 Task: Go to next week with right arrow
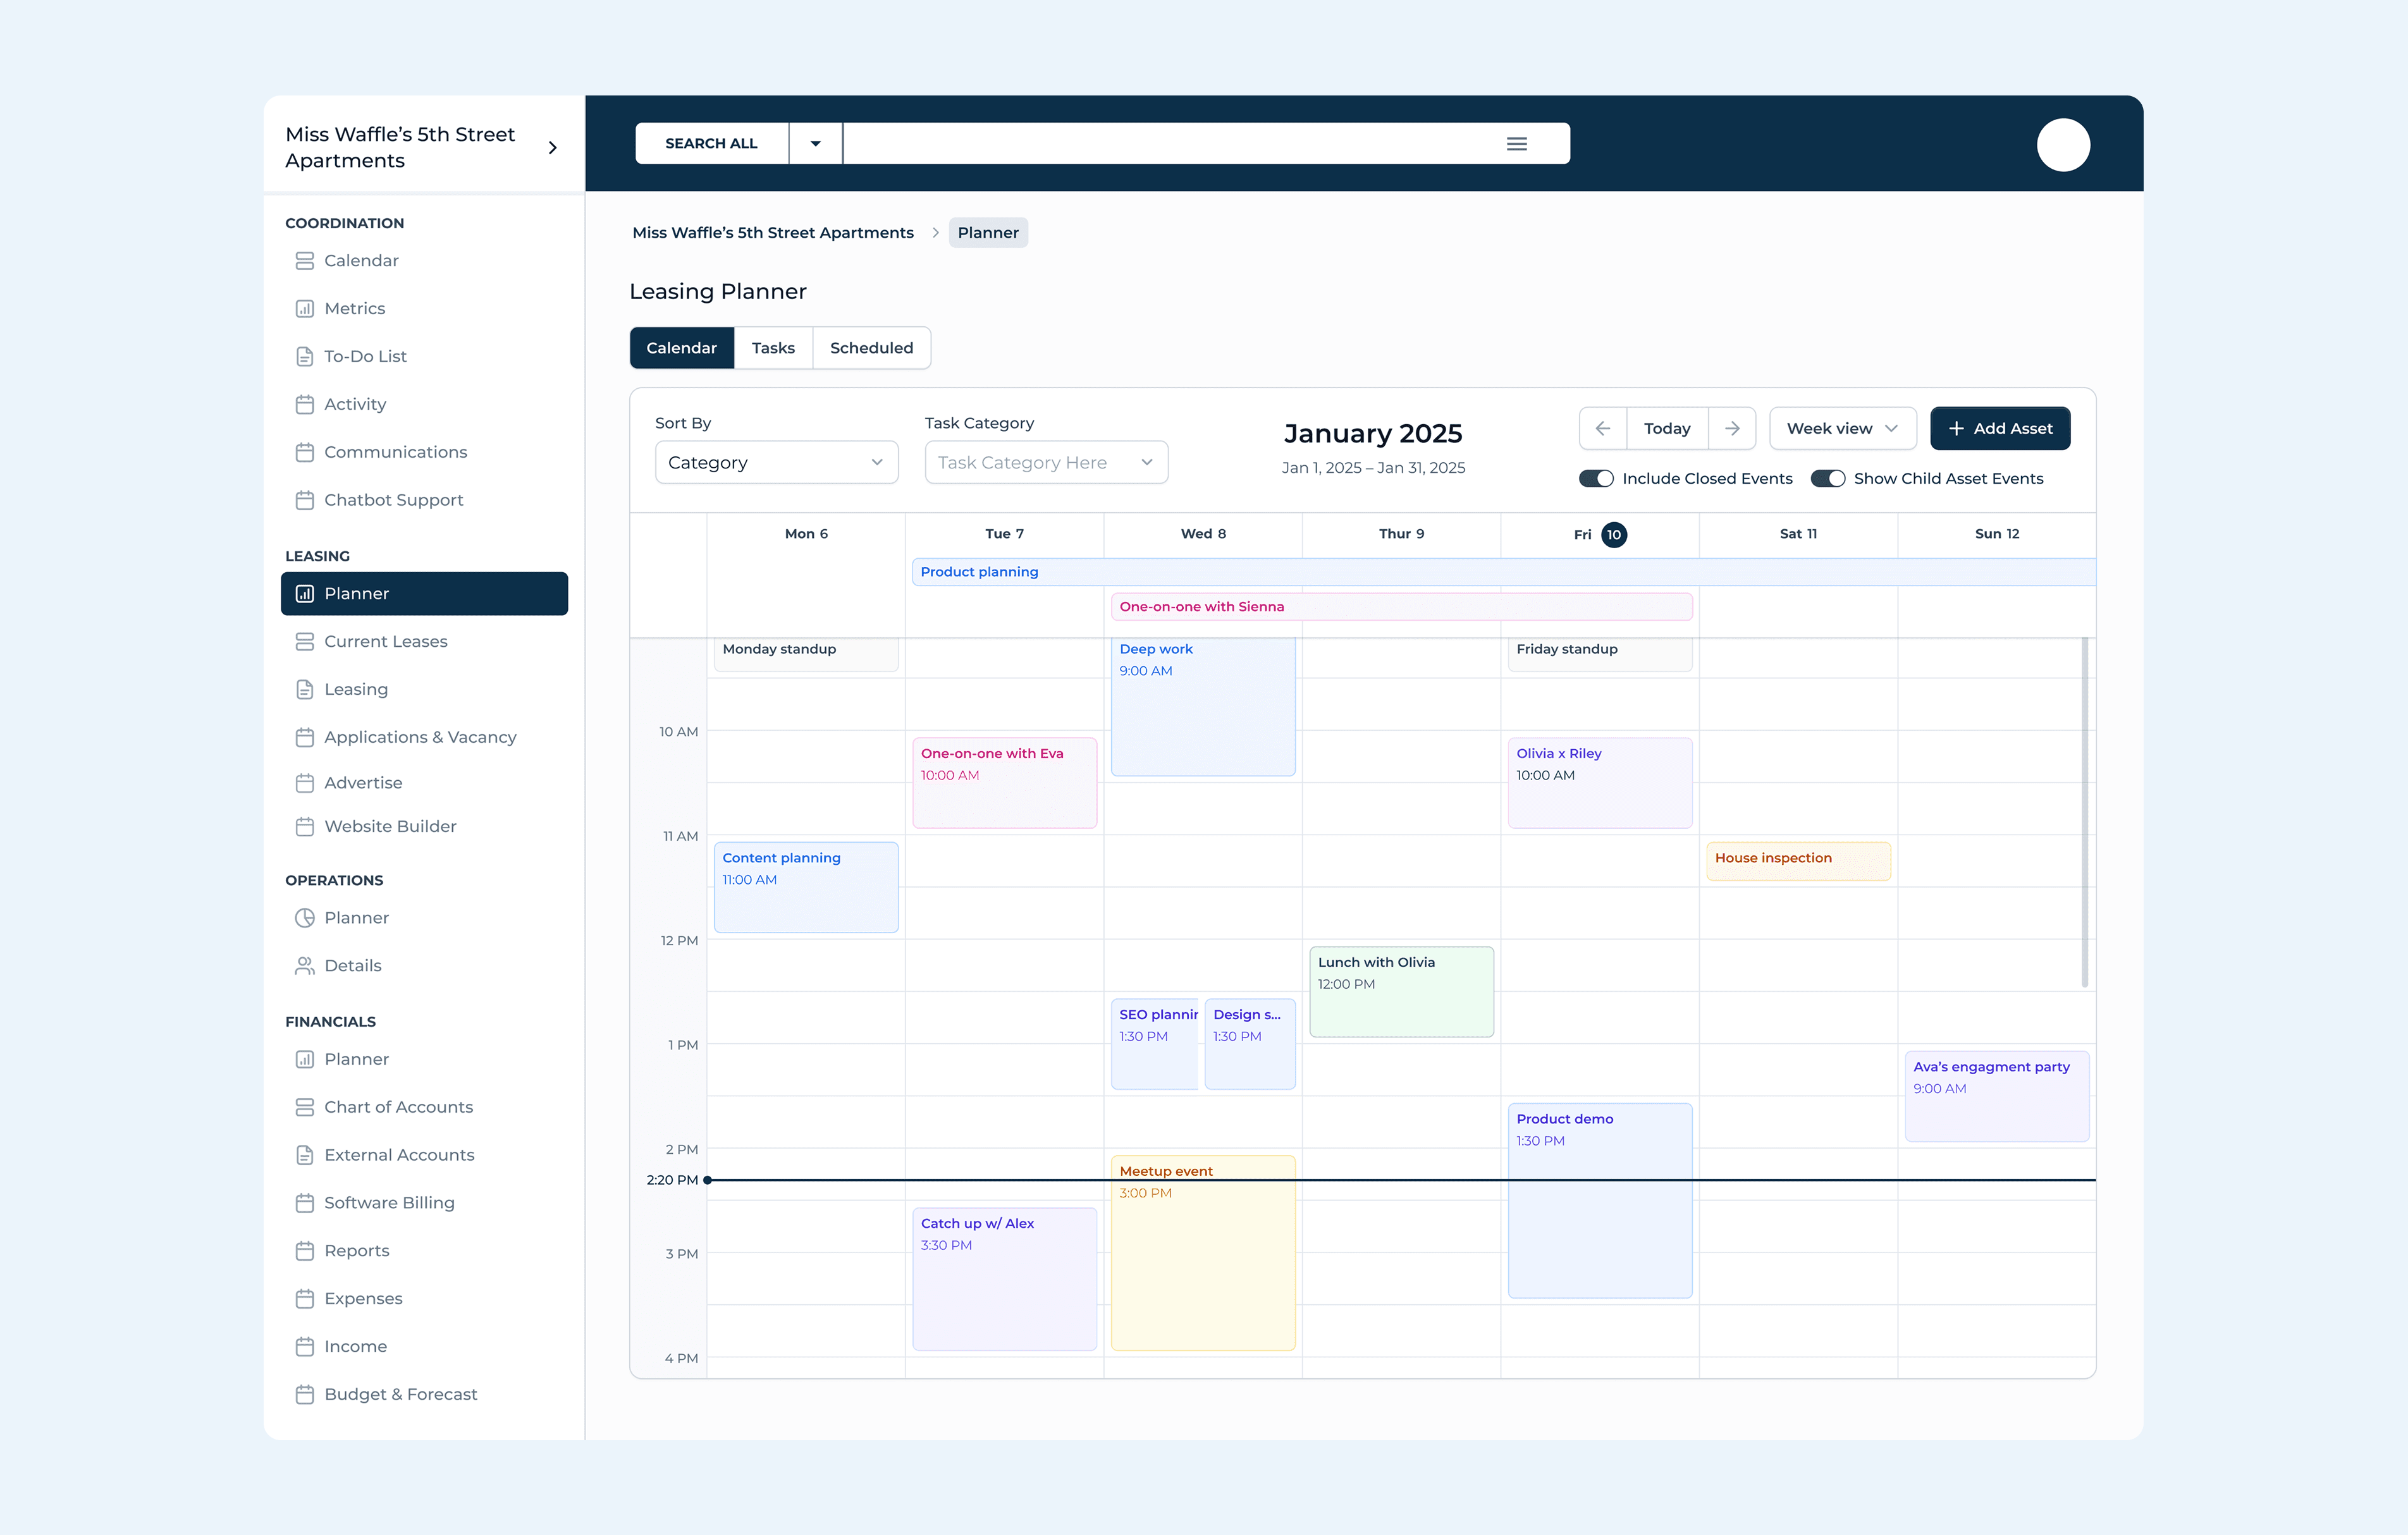pyautogui.click(x=1732, y=428)
